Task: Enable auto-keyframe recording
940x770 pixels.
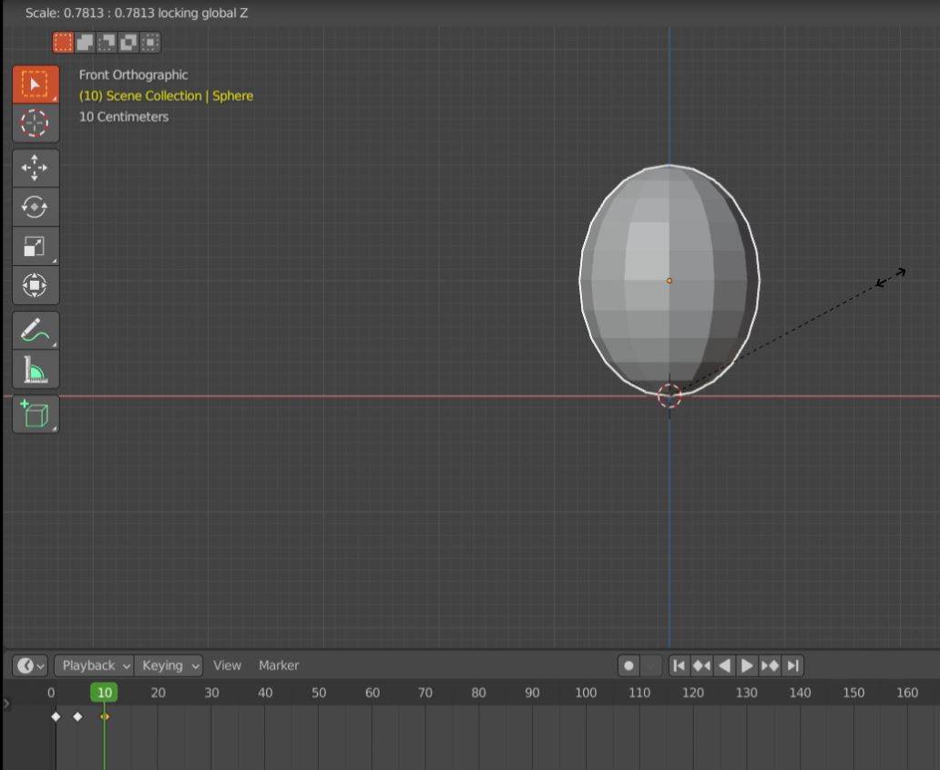Action: [x=628, y=665]
